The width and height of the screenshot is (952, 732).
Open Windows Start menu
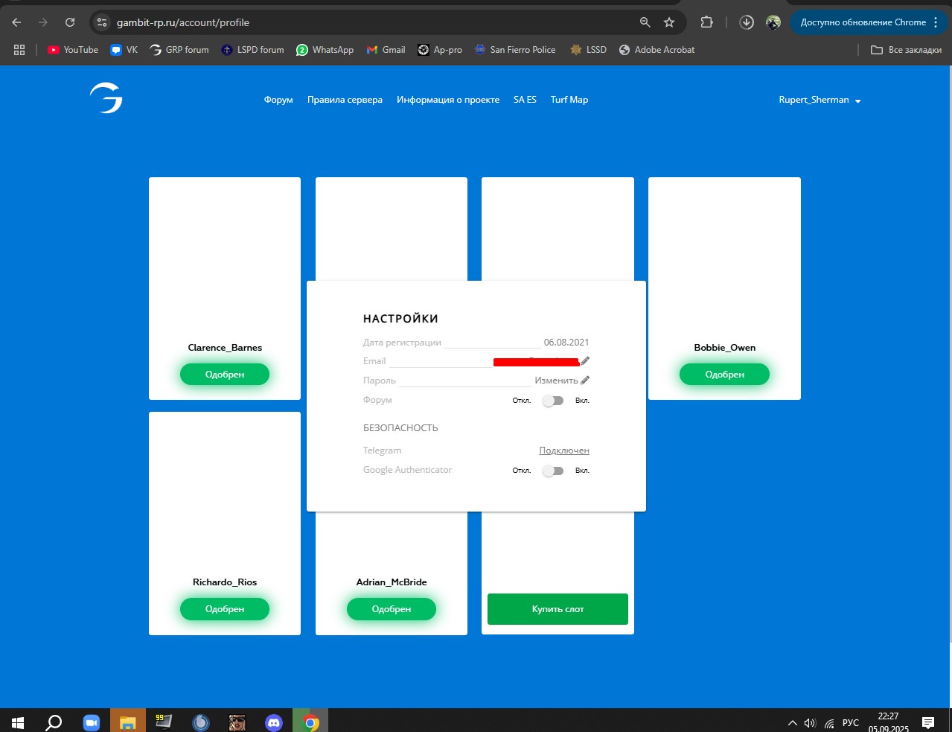18,722
